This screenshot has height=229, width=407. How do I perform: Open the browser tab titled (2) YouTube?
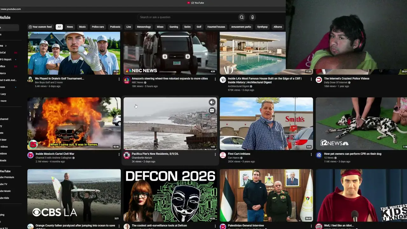196,3
